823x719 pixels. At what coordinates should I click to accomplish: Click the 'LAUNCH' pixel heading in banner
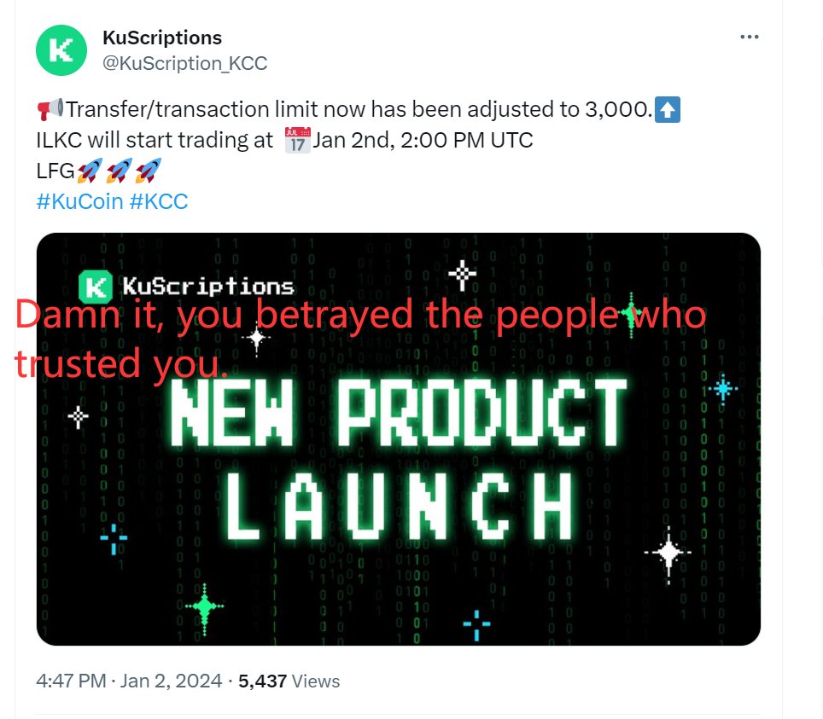pyautogui.click(x=399, y=506)
